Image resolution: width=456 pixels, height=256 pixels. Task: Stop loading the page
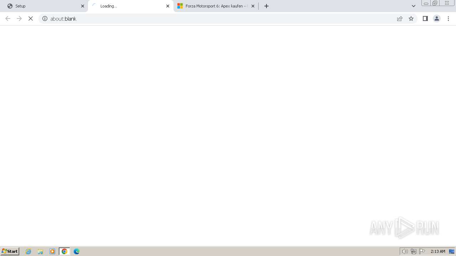(31, 18)
